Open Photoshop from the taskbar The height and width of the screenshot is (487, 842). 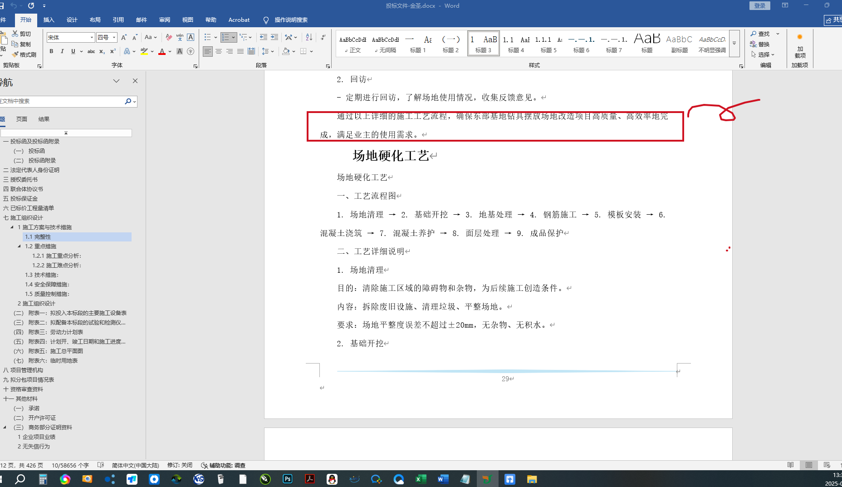[x=288, y=479]
